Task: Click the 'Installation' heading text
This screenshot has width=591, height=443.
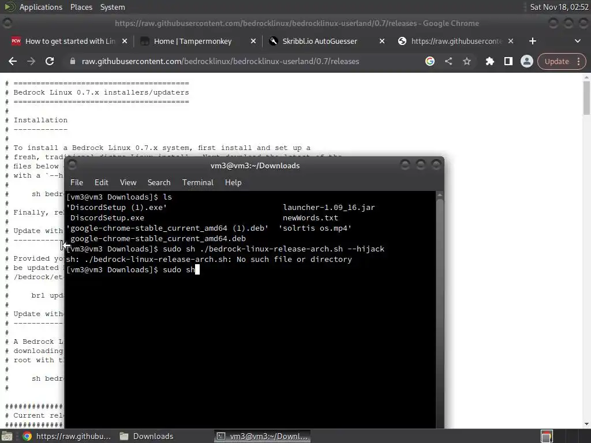Action: pyautogui.click(x=40, y=120)
